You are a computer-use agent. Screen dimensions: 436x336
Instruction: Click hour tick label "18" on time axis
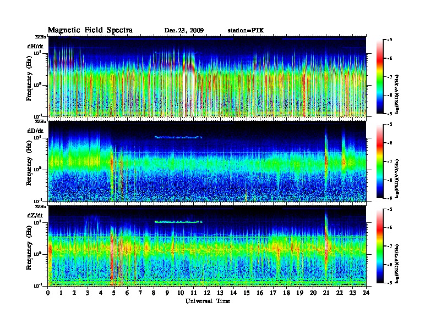[286, 293]
